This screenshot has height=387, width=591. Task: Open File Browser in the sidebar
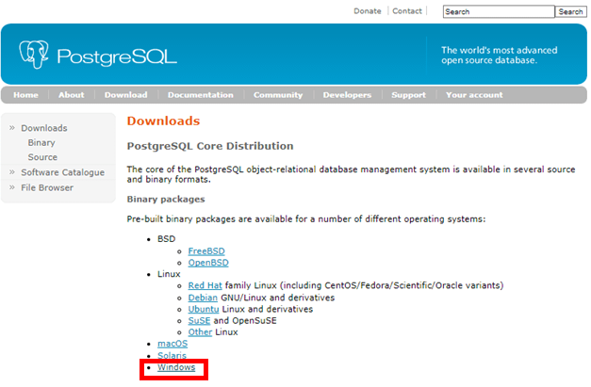(47, 187)
